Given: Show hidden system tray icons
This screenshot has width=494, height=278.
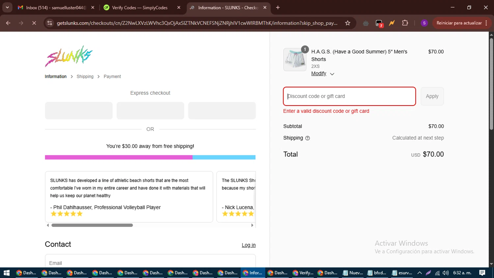Looking at the screenshot, I should 420,273.
